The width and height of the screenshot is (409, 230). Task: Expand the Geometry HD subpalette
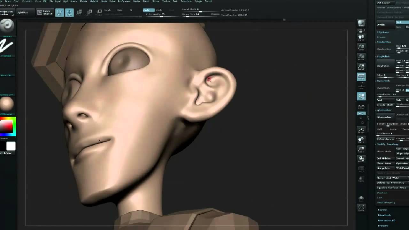(x=386, y=220)
